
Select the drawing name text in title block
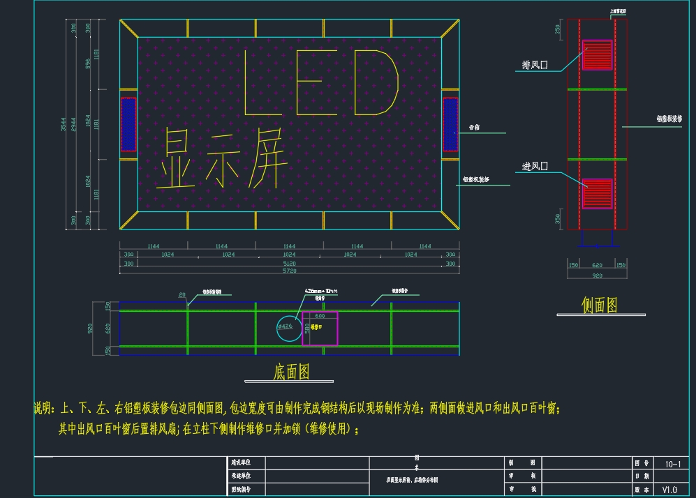point(412,480)
